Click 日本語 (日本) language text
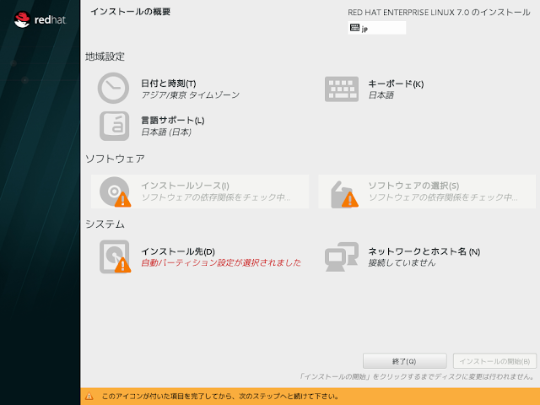 [166, 132]
